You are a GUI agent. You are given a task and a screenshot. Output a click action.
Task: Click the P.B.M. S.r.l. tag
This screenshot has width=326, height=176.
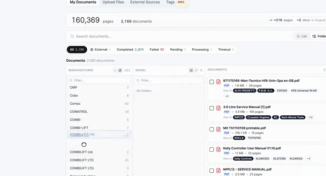pos(266,91)
